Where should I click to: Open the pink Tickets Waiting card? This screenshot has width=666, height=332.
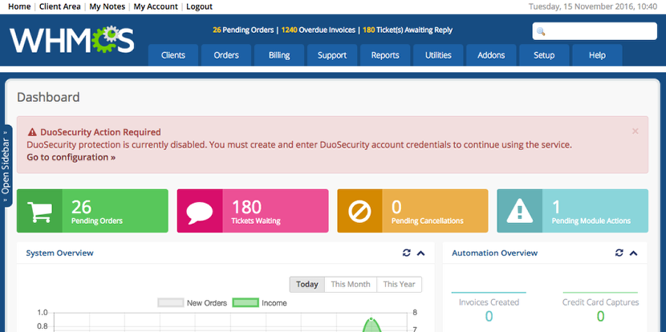253,211
